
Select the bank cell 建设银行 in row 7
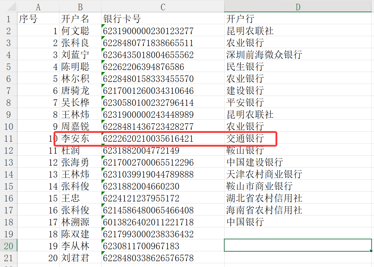click(x=298, y=90)
